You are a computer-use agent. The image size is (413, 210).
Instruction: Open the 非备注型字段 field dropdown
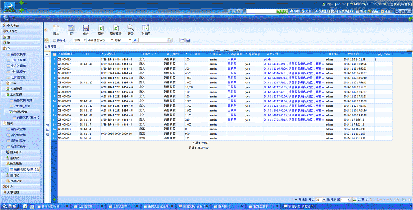coord(100,40)
